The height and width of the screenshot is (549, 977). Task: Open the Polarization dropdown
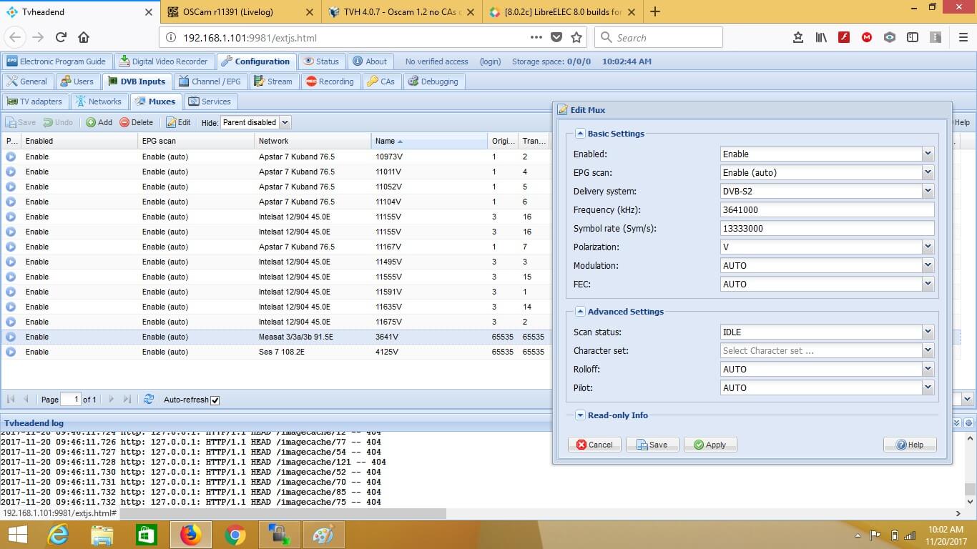928,247
